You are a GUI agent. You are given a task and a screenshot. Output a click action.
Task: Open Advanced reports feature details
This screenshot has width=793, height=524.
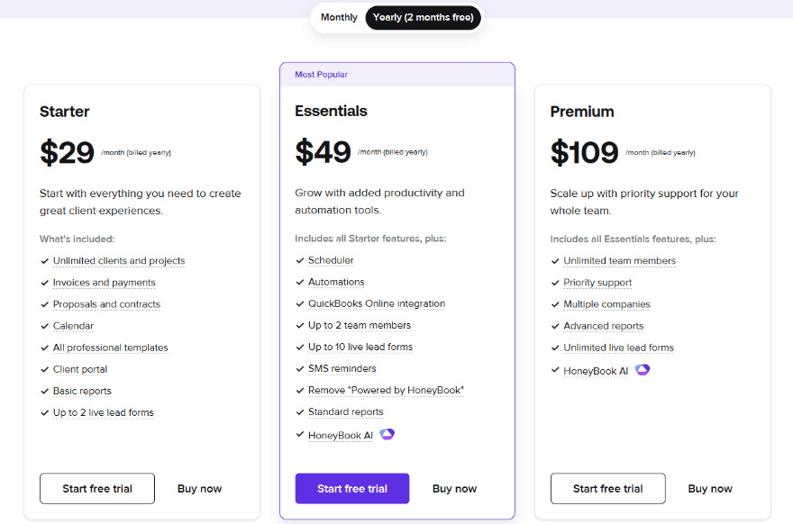604,326
